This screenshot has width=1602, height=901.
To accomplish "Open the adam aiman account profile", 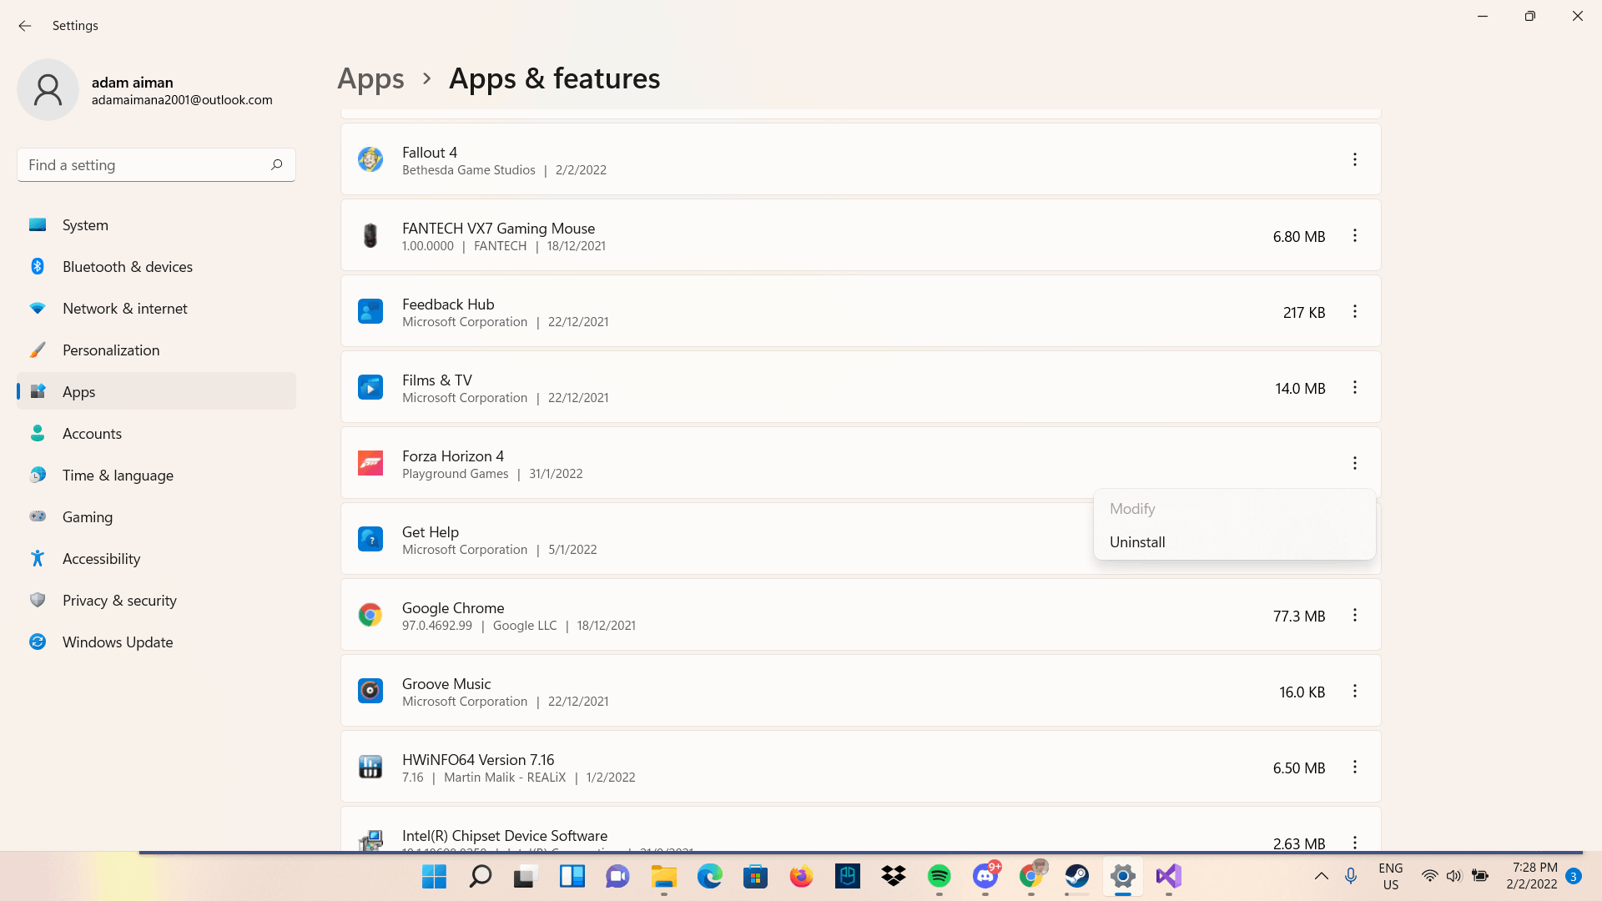I will (x=146, y=90).
